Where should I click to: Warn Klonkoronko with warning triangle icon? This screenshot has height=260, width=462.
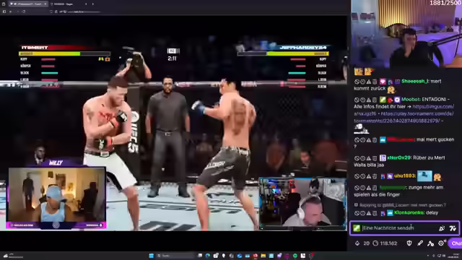pyautogui.click(x=369, y=213)
